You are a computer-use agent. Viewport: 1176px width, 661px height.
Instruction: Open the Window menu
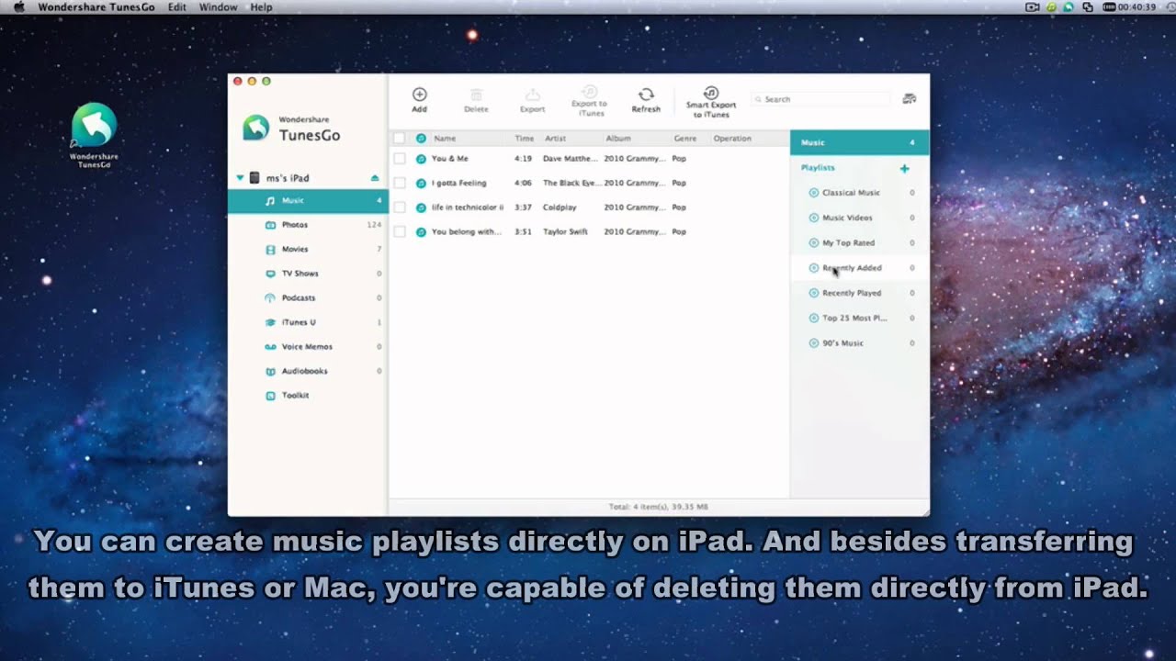point(219,7)
